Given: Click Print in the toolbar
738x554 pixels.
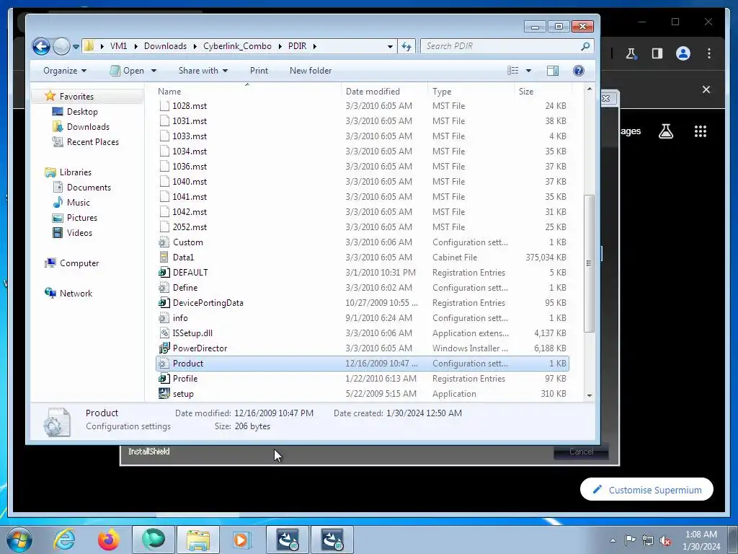Looking at the screenshot, I should (259, 71).
